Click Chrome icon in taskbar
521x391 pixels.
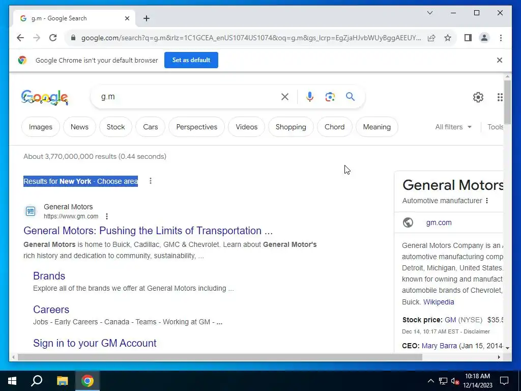[88, 381]
